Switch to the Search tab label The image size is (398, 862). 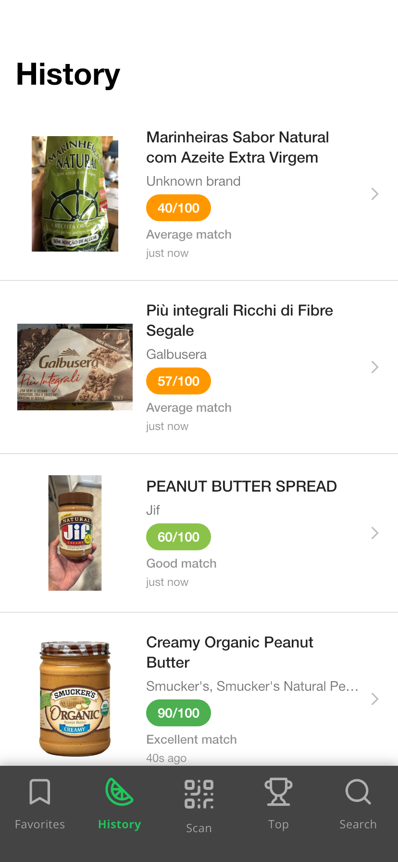[x=358, y=824]
